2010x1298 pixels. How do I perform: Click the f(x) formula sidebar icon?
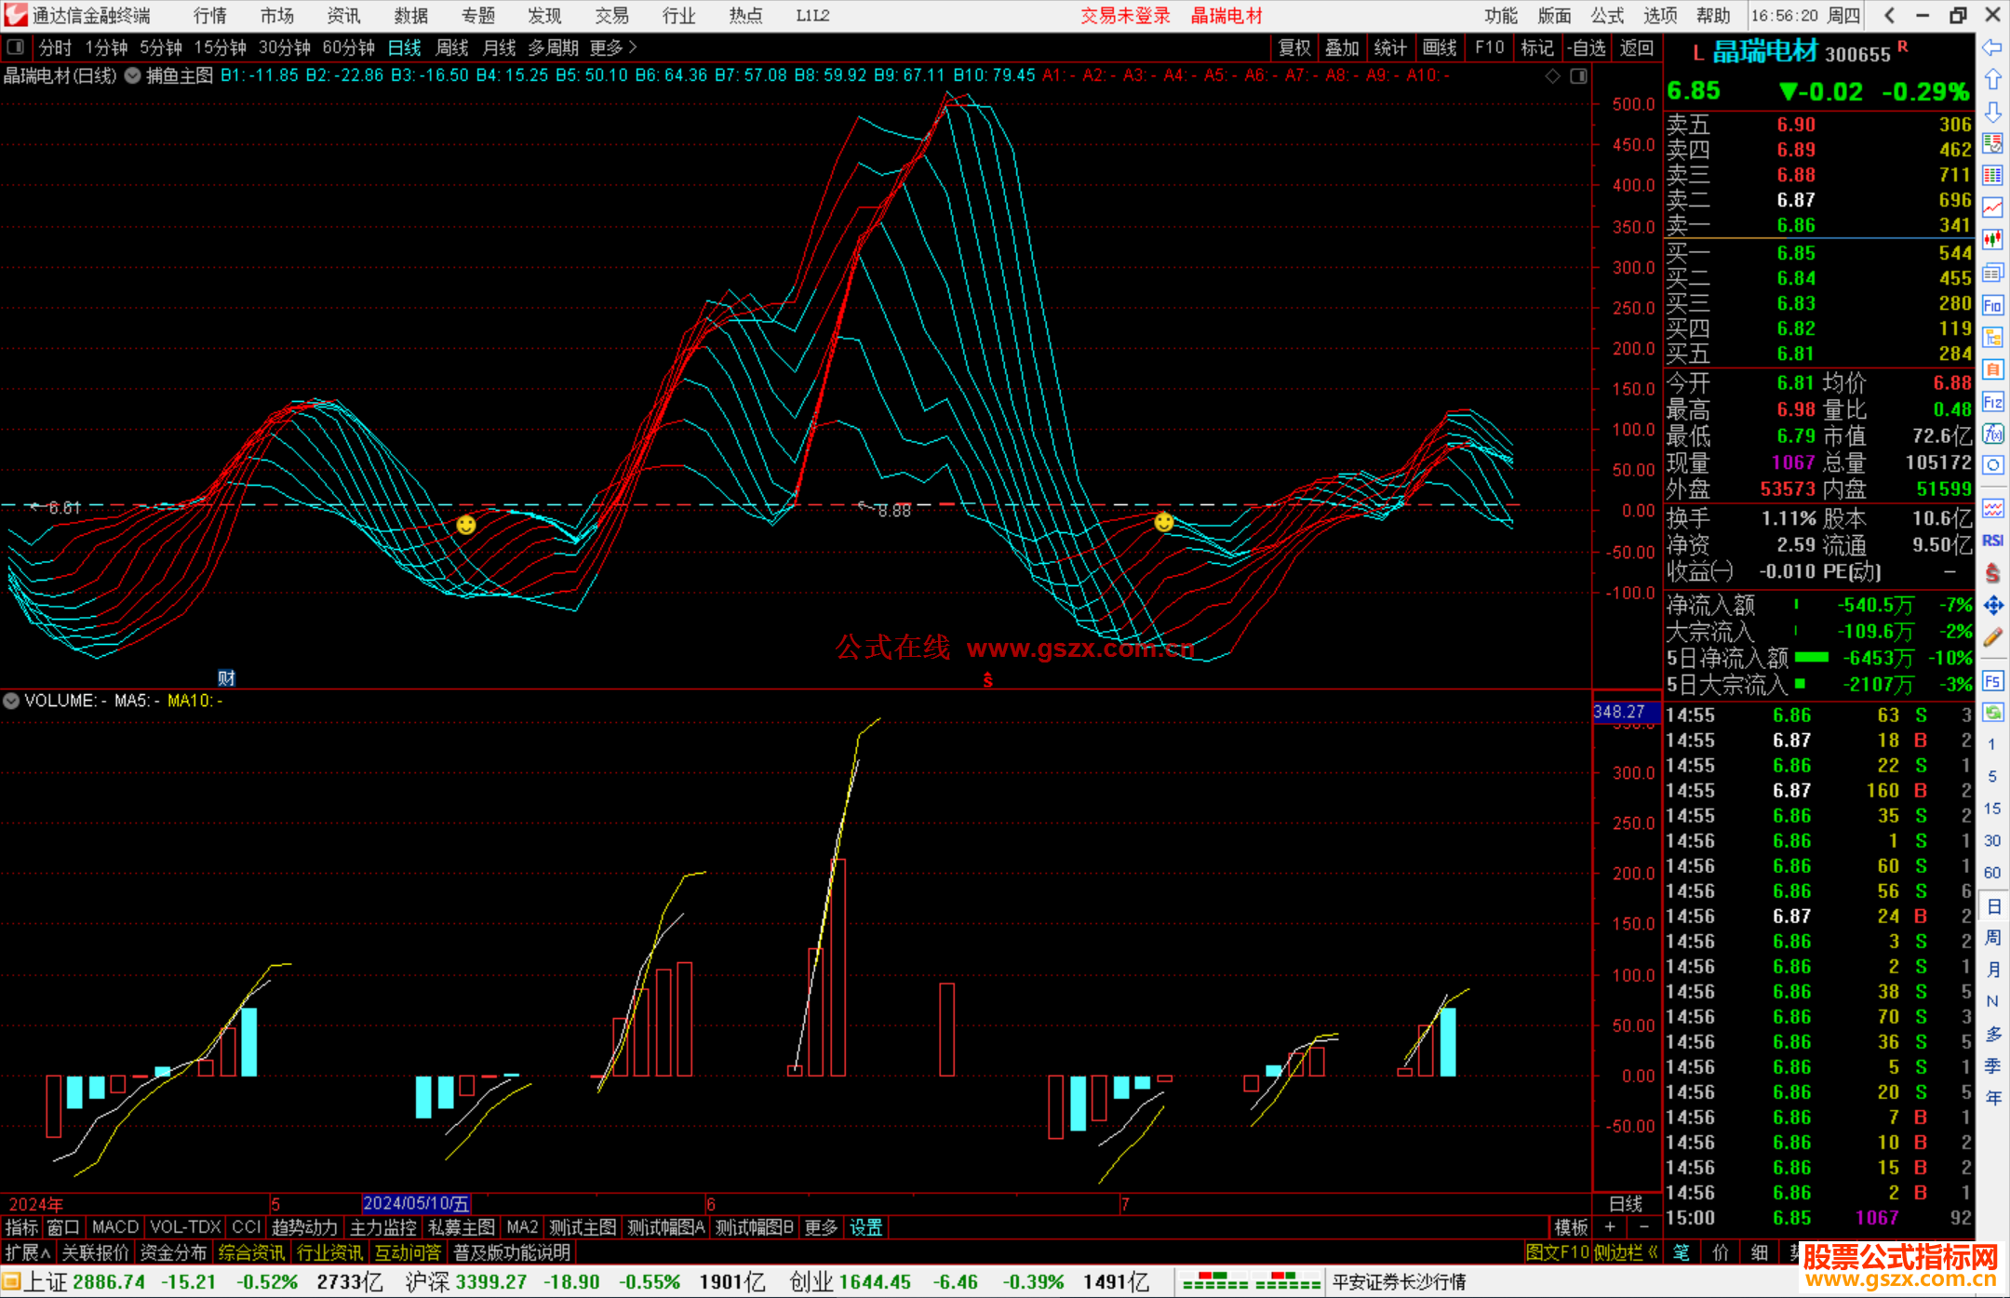1992,434
